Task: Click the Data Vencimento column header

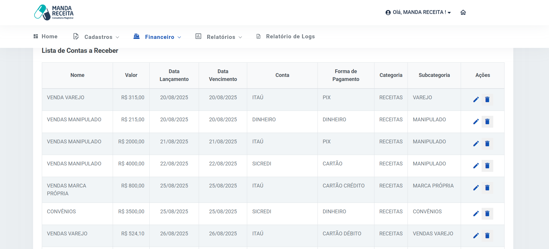Action: [223, 75]
